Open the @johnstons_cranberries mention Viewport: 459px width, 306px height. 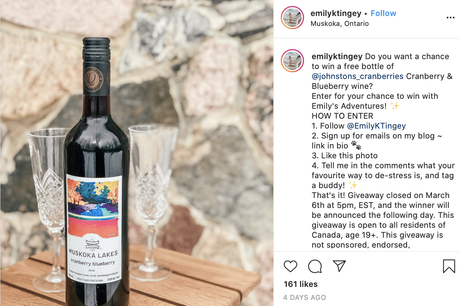[x=358, y=76]
